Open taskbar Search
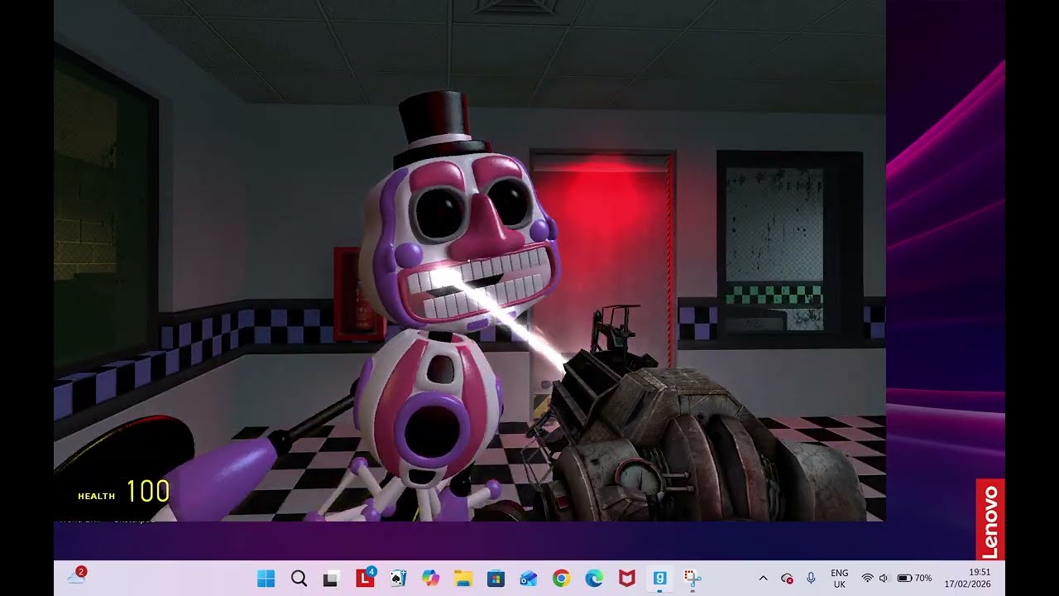The height and width of the screenshot is (596, 1059). pos(299,579)
